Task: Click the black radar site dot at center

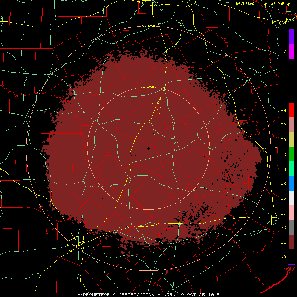Action: click(x=148, y=148)
